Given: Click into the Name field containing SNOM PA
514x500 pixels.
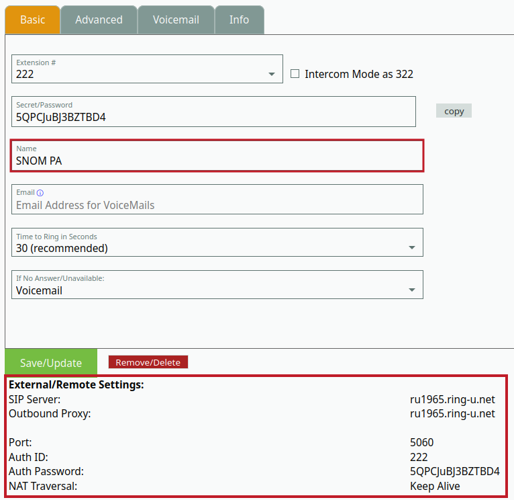Looking at the screenshot, I should coord(217,161).
